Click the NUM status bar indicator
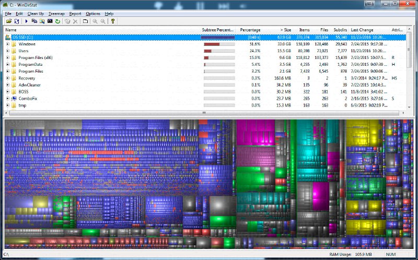Image resolution: width=418 pixels, height=260 pixels. tap(390, 254)
